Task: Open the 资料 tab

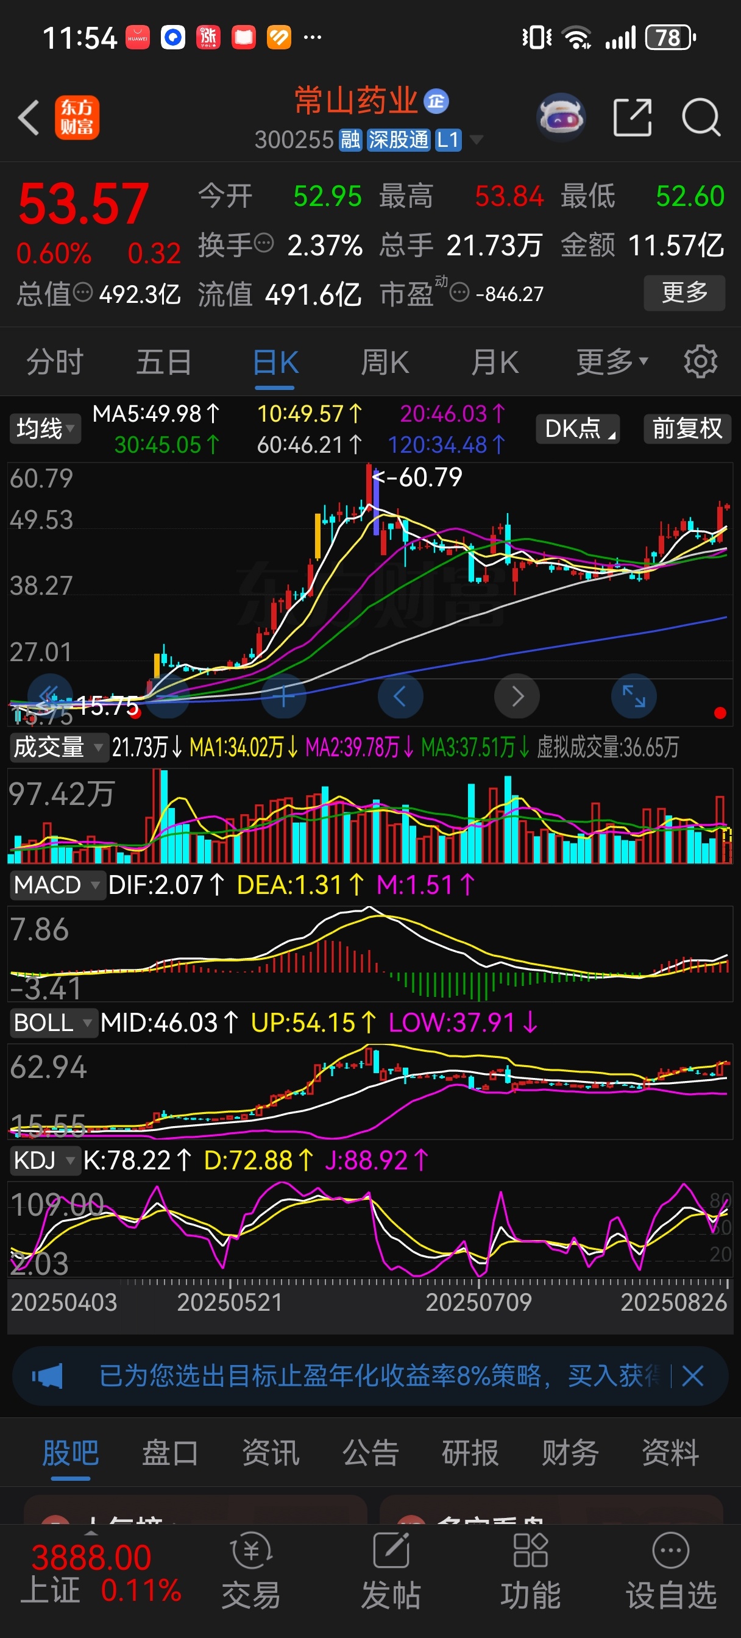Action: coord(670,1453)
